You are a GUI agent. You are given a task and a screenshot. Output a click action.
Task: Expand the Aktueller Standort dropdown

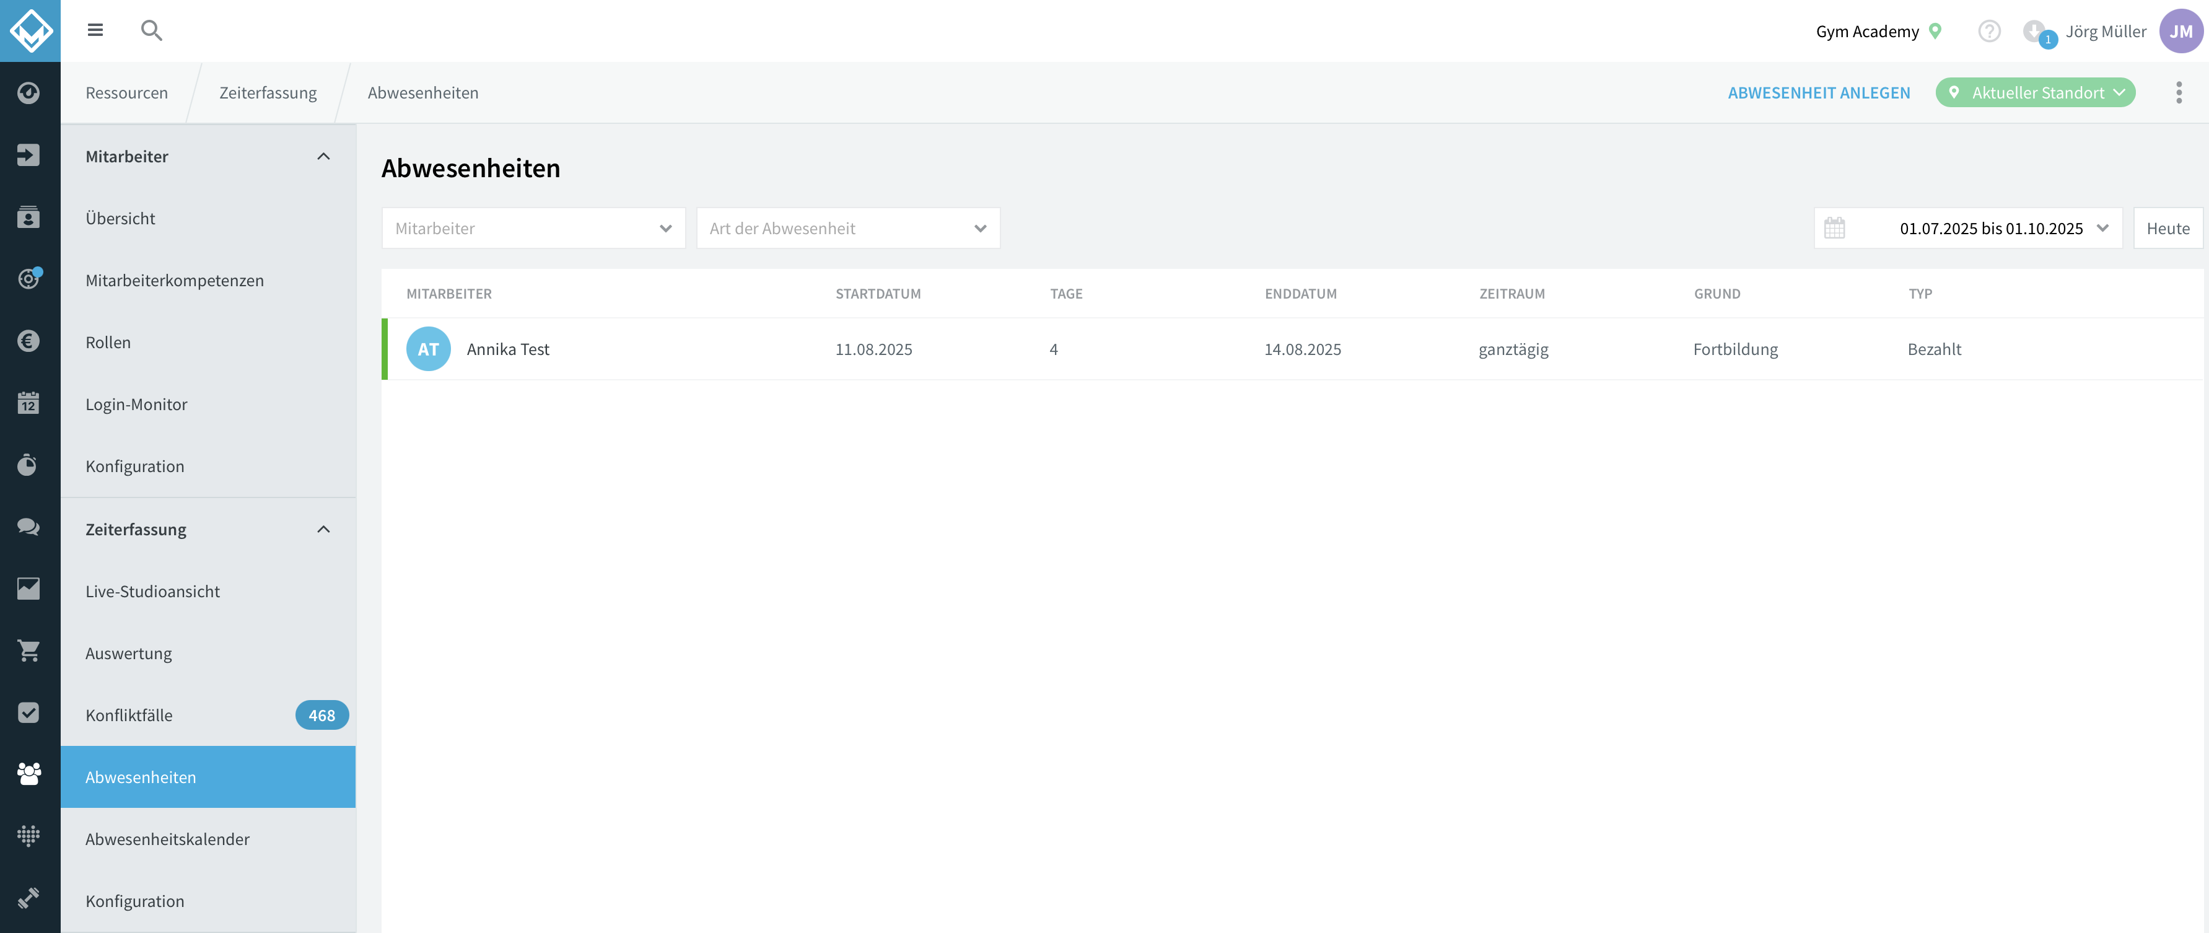click(x=2035, y=92)
